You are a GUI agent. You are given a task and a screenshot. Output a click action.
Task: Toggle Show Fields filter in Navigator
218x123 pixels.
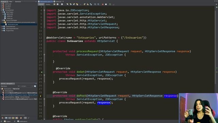(x=6, y=118)
